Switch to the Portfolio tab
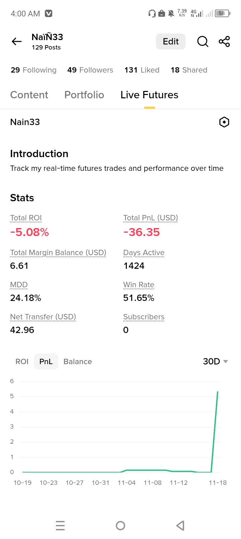Image resolution: width=241 pixels, height=539 pixels. pos(84,95)
